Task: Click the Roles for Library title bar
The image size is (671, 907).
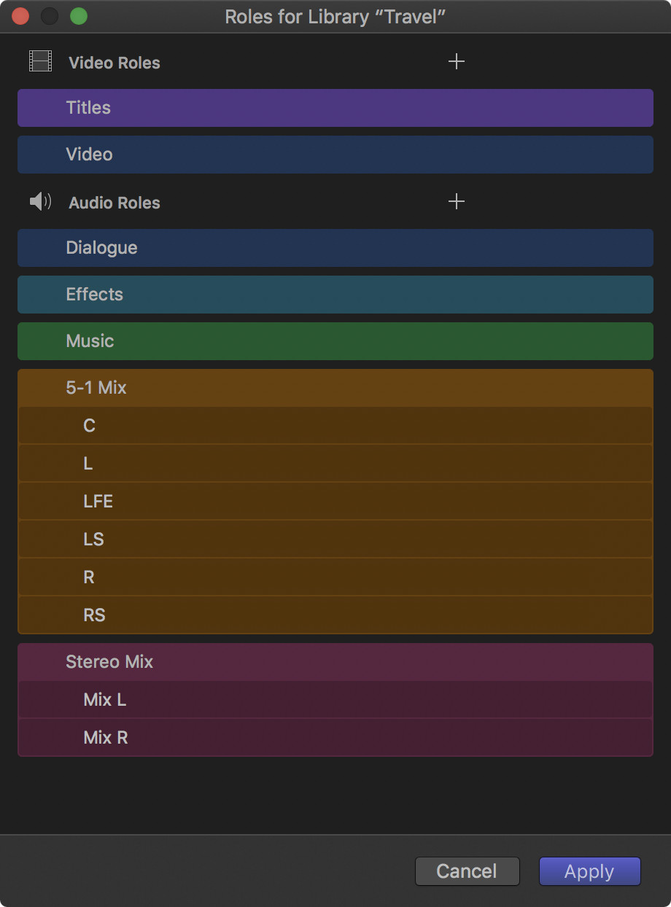Action: point(335,16)
